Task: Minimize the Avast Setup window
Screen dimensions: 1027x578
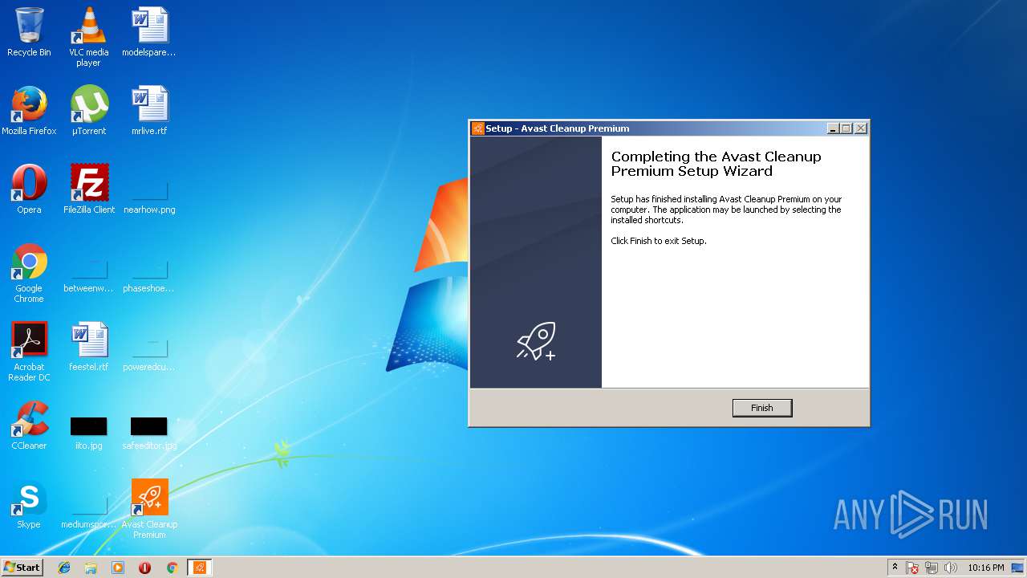Action: coord(833,128)
